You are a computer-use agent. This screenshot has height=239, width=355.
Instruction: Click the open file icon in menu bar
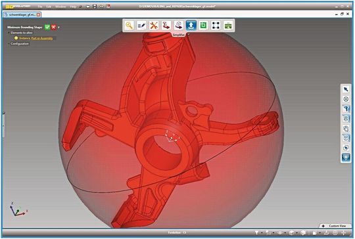tap(88, 7)
